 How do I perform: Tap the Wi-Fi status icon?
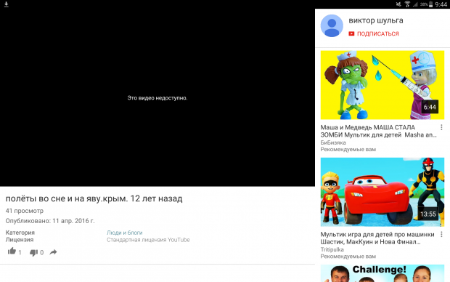click(407, 4)
